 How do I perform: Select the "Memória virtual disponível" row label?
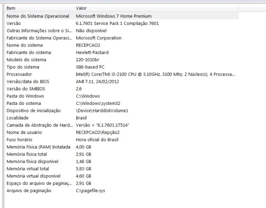pos(33,176)
